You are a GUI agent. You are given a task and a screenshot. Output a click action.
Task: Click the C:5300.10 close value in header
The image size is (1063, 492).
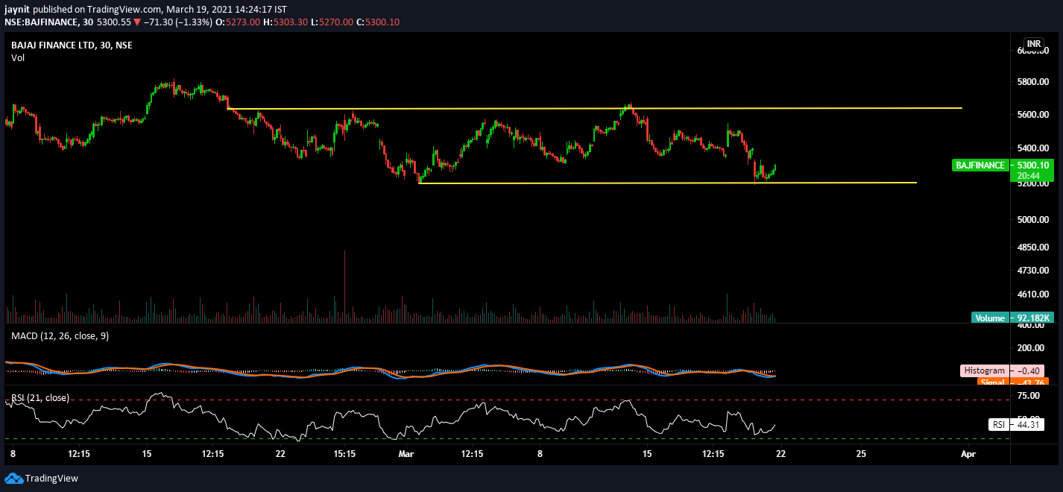378,22
